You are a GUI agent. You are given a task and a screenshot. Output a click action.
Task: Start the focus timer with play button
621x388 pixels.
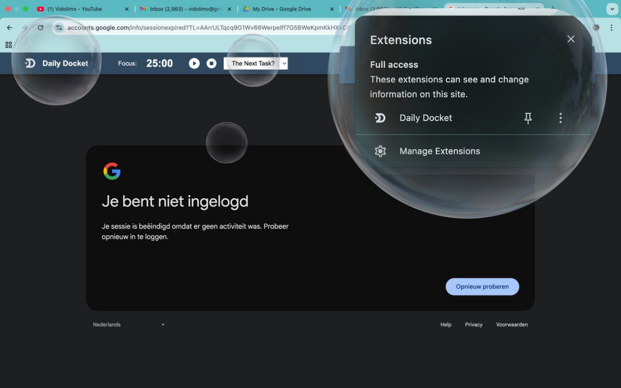pos(194,64)
